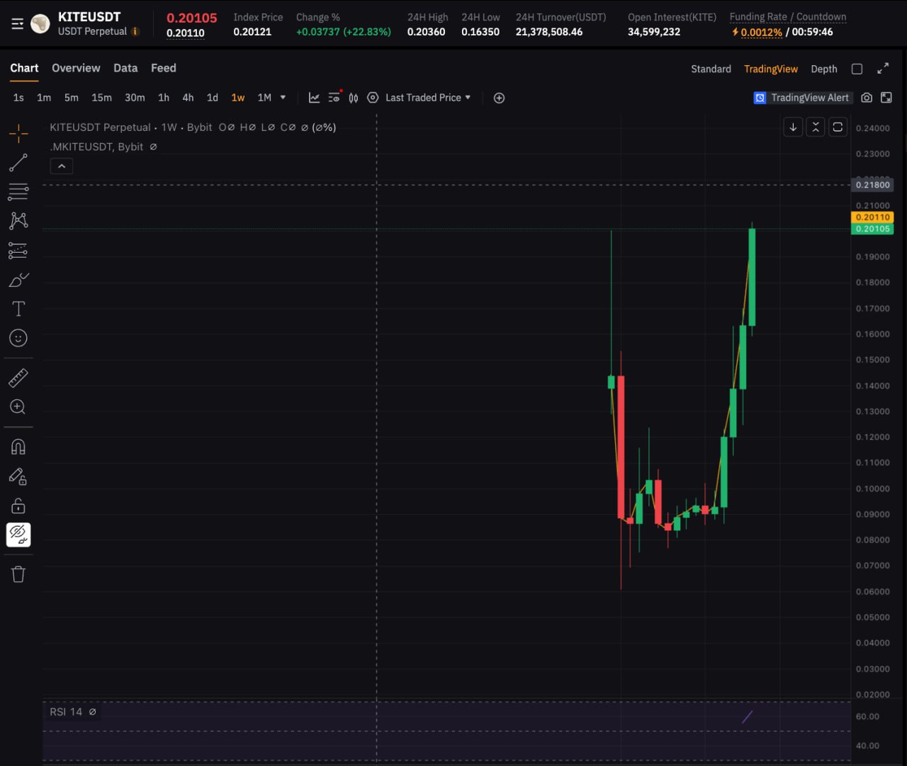Image resolution: width=907 pixels, height=766 pixels.
Task: Collapse the indicator legend with chevron
Action: (x=62, y=166)
